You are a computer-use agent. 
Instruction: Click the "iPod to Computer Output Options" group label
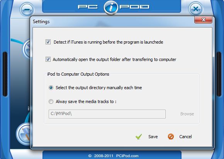coord(78,74)
